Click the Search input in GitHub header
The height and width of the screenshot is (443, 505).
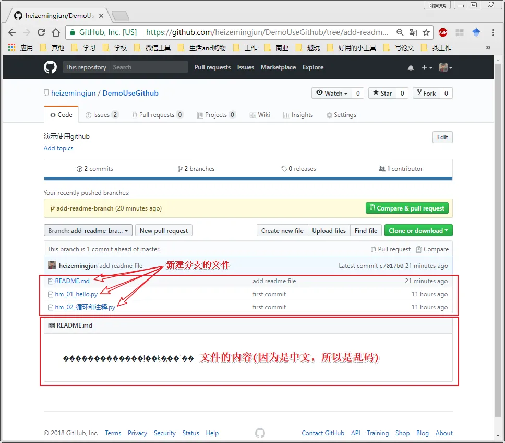click(149, 67)
